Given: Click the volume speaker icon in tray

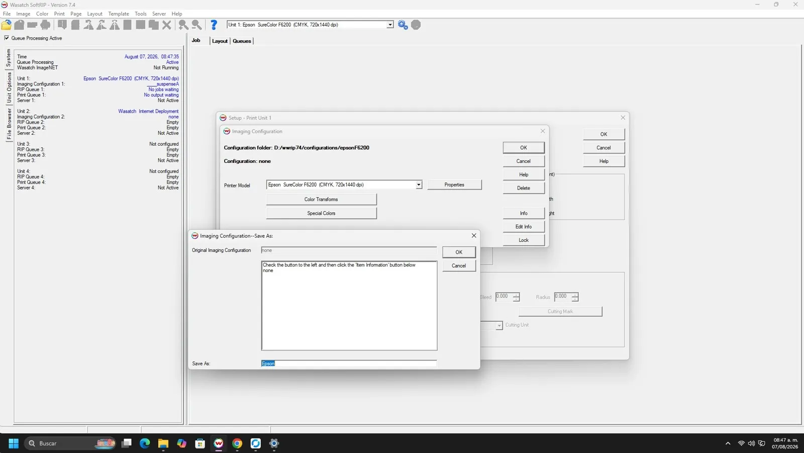Looking at the screenshot, I should point(751,443).
